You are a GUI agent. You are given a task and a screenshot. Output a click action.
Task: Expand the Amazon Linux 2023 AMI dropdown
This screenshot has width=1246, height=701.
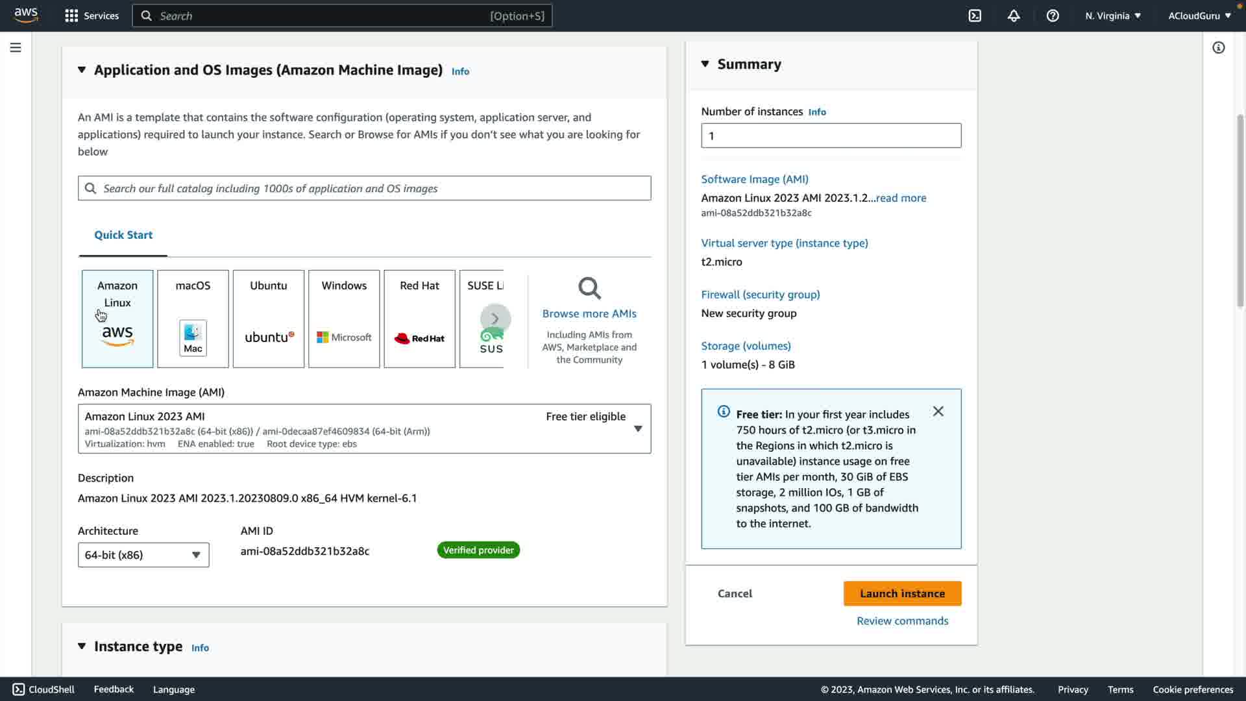pos(637,428)
